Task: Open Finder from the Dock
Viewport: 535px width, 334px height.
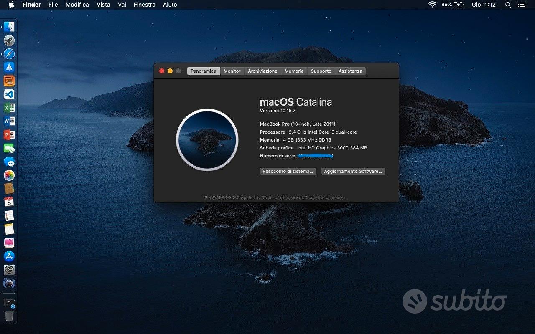Action: coord(9,27)
